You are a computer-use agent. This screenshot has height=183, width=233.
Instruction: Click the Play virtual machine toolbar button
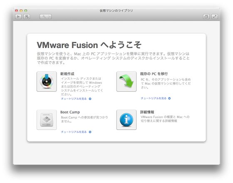pos(18,17)
